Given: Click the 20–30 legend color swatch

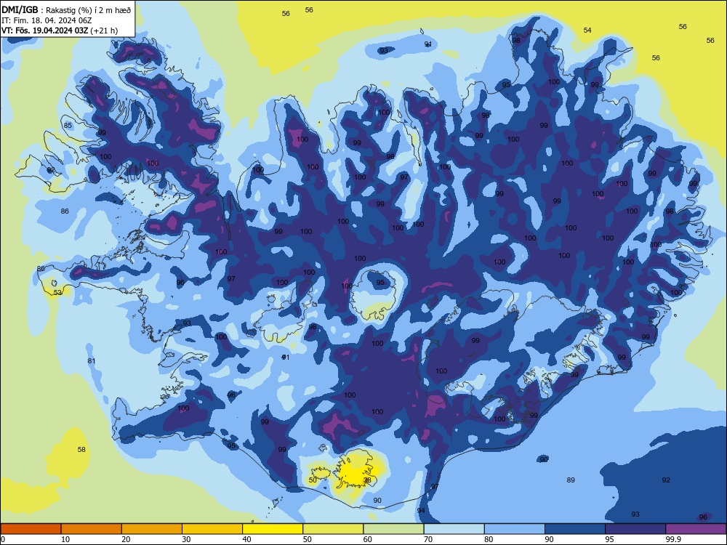Looking at the screenshot, I should (x=152, y=529).
